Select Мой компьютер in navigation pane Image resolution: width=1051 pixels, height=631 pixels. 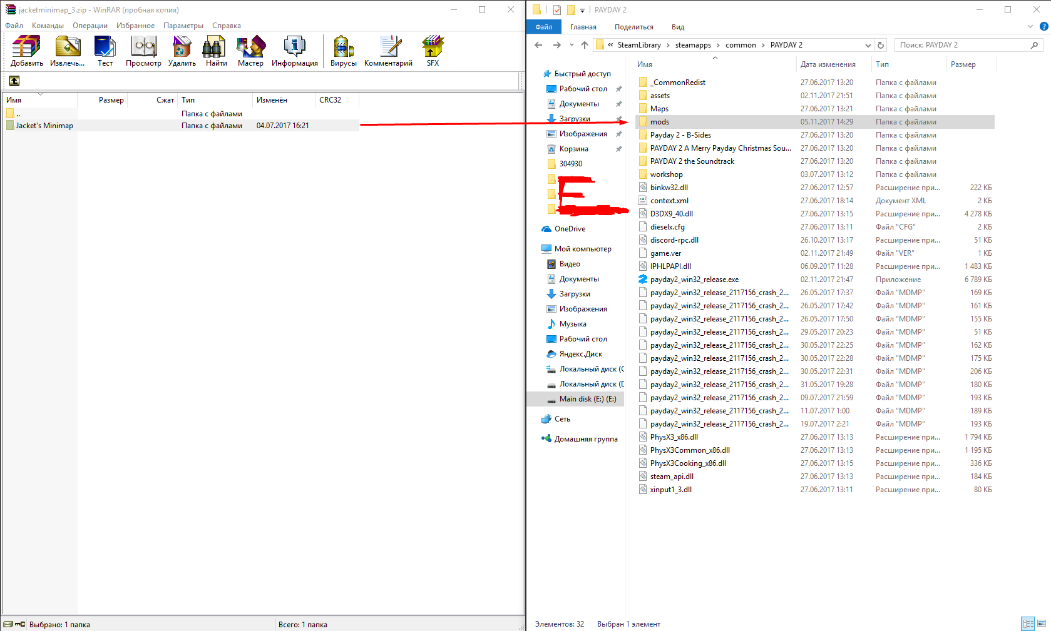point(583,249)
